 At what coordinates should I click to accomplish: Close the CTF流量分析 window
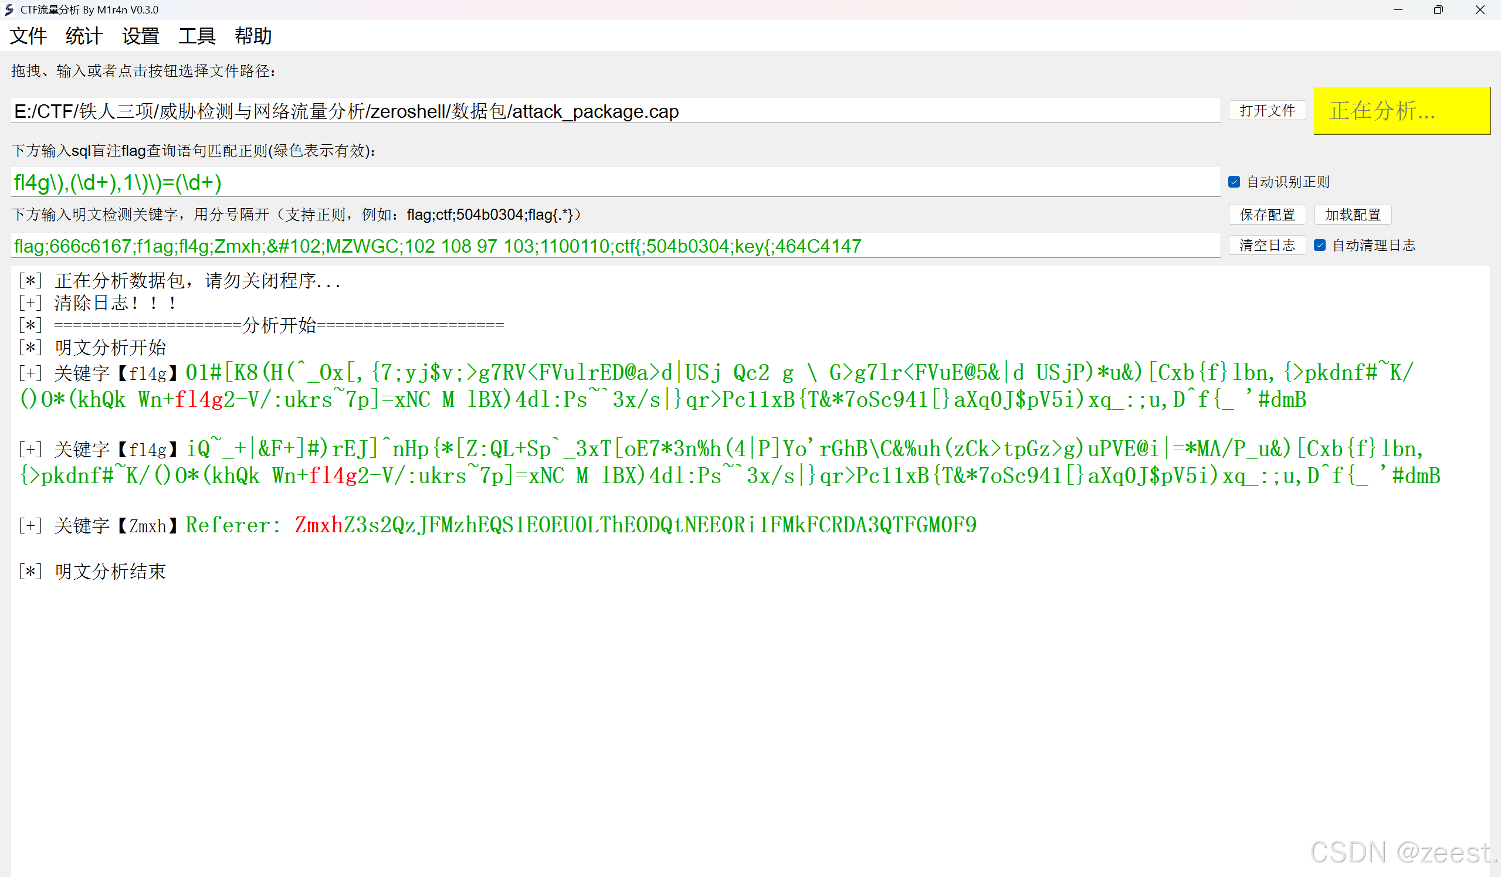[x=1479, y=9]
